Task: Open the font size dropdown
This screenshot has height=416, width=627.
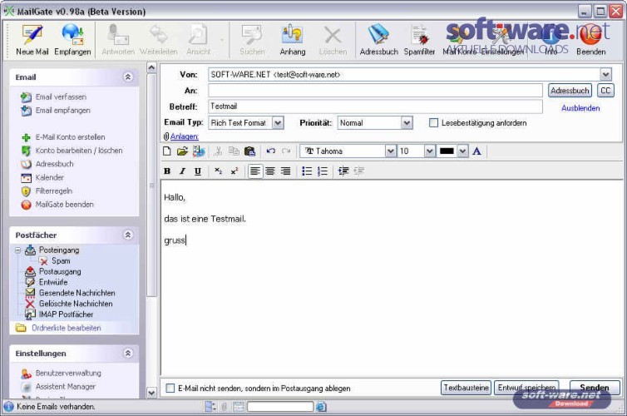Action: [429, 151]
